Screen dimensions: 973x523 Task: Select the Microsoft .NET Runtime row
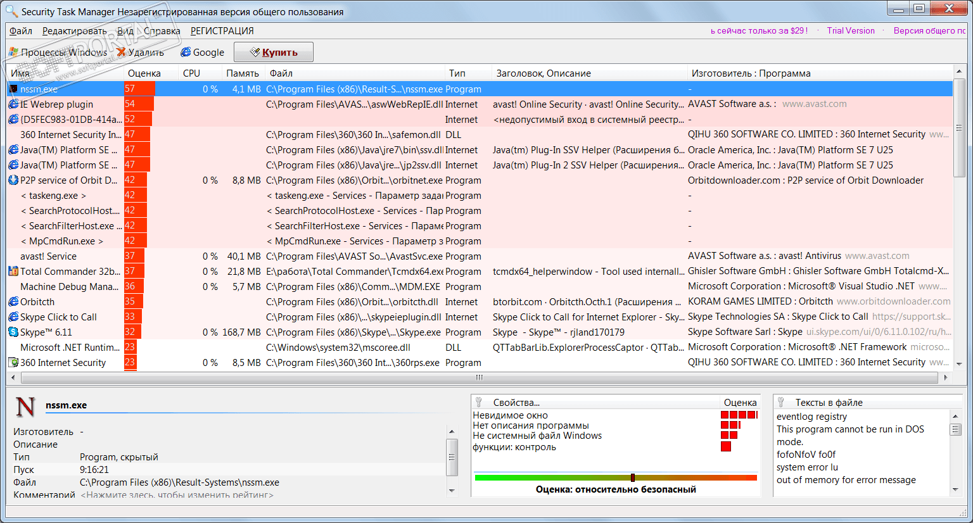tap(480, 348)
